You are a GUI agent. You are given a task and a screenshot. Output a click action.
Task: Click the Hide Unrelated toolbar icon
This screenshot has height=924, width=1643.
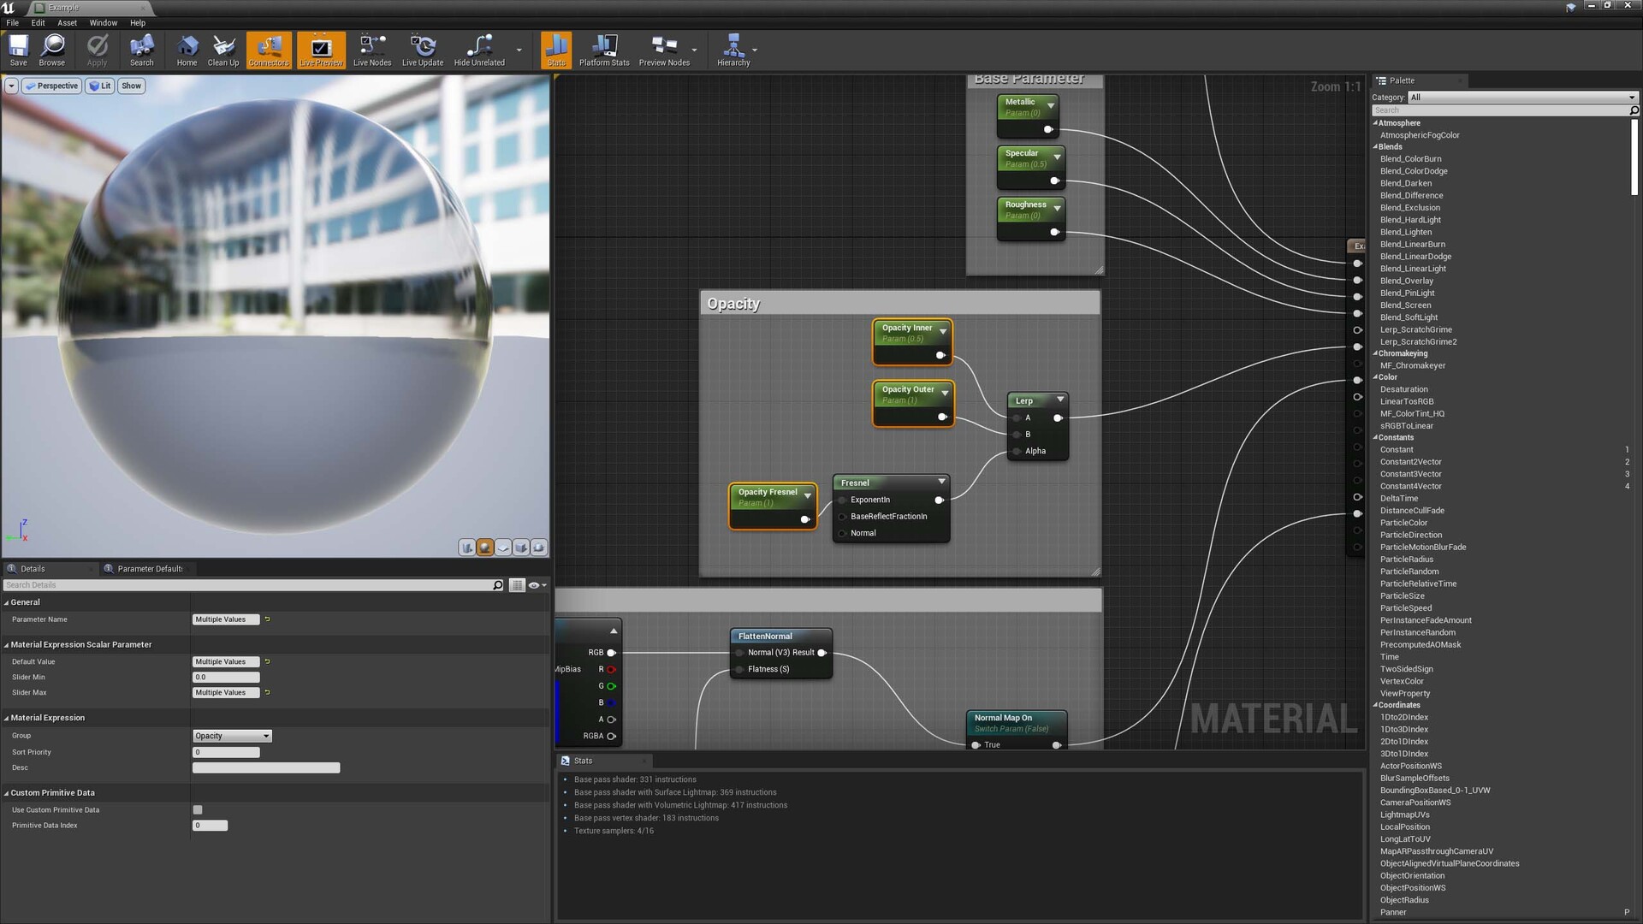[x=478, y=50]
